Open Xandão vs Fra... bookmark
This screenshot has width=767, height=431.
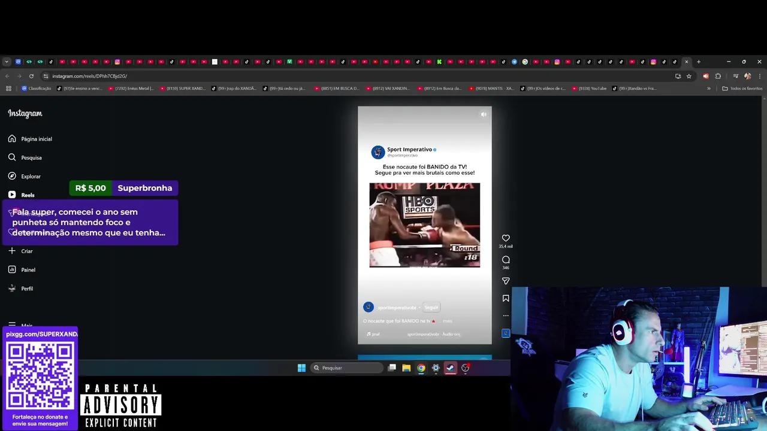tap(635, 89)
